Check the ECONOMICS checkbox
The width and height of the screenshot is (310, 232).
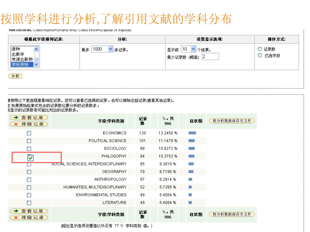pyautogui.click(x=29, y=133)
